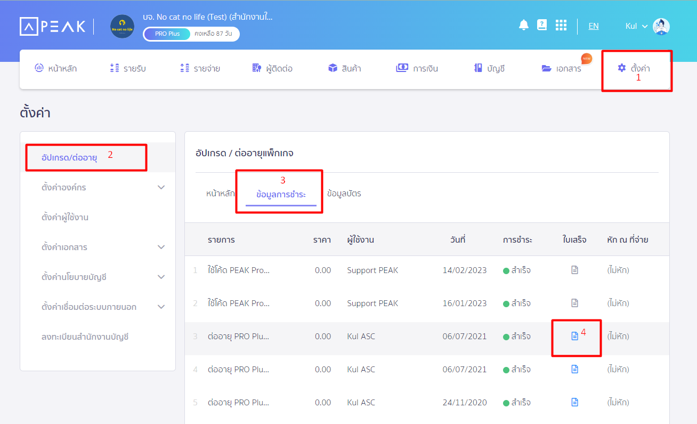Open receipt icon for 14/02/2023 row
The height and width of the screenshot is (424, 697).
[574, 270]
